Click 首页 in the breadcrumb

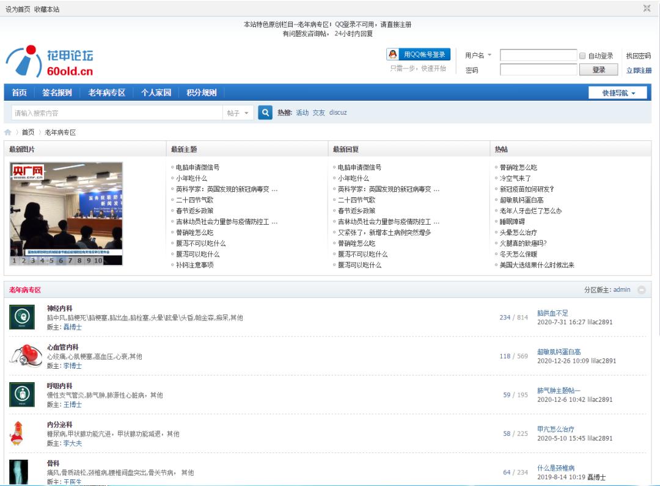click(28, 132)
